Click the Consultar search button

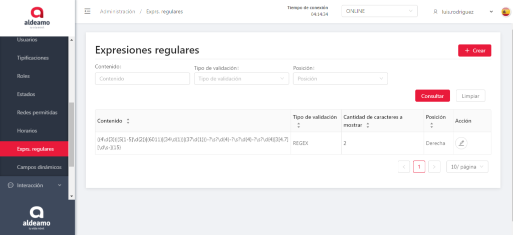pyautogui.click(x=432, y=95)
